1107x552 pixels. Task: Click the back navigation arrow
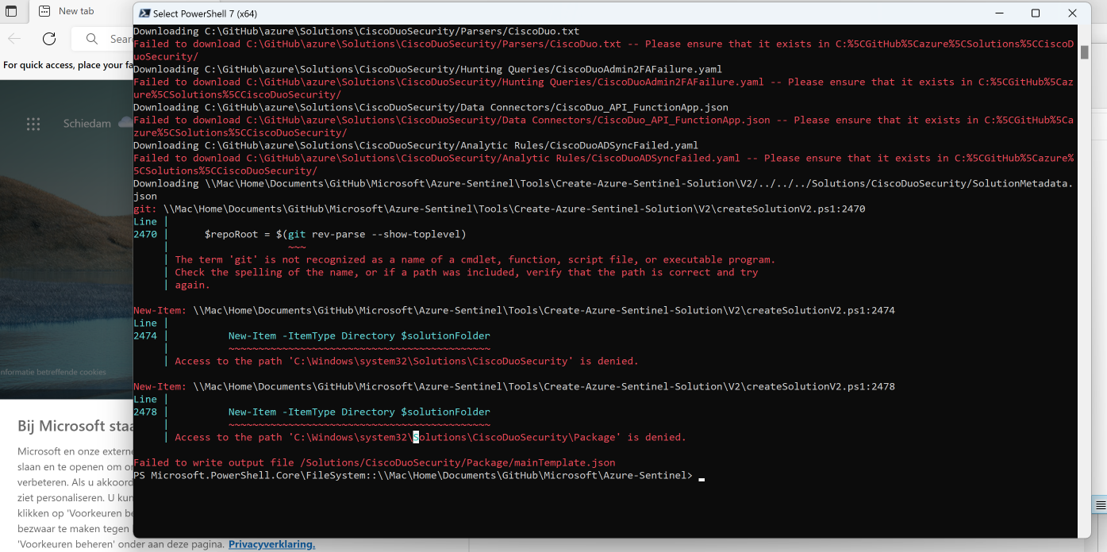click(16, 38)
